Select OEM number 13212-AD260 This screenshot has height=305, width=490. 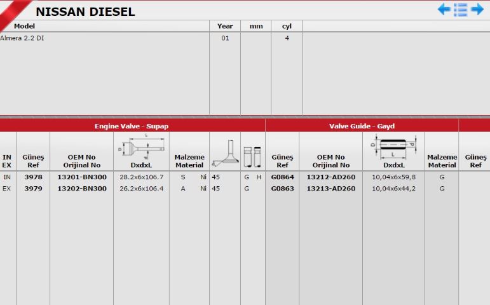coord(331,177)
